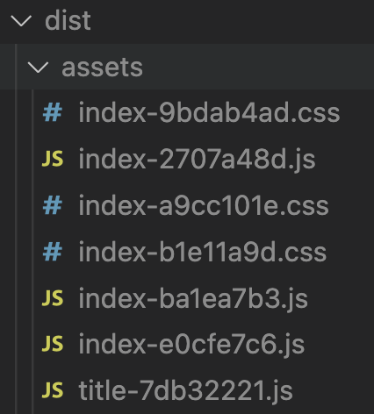Click the JS icon of index-2707a48d.js
The height and width of the screenshot is (414, 374).
point(53,159)
